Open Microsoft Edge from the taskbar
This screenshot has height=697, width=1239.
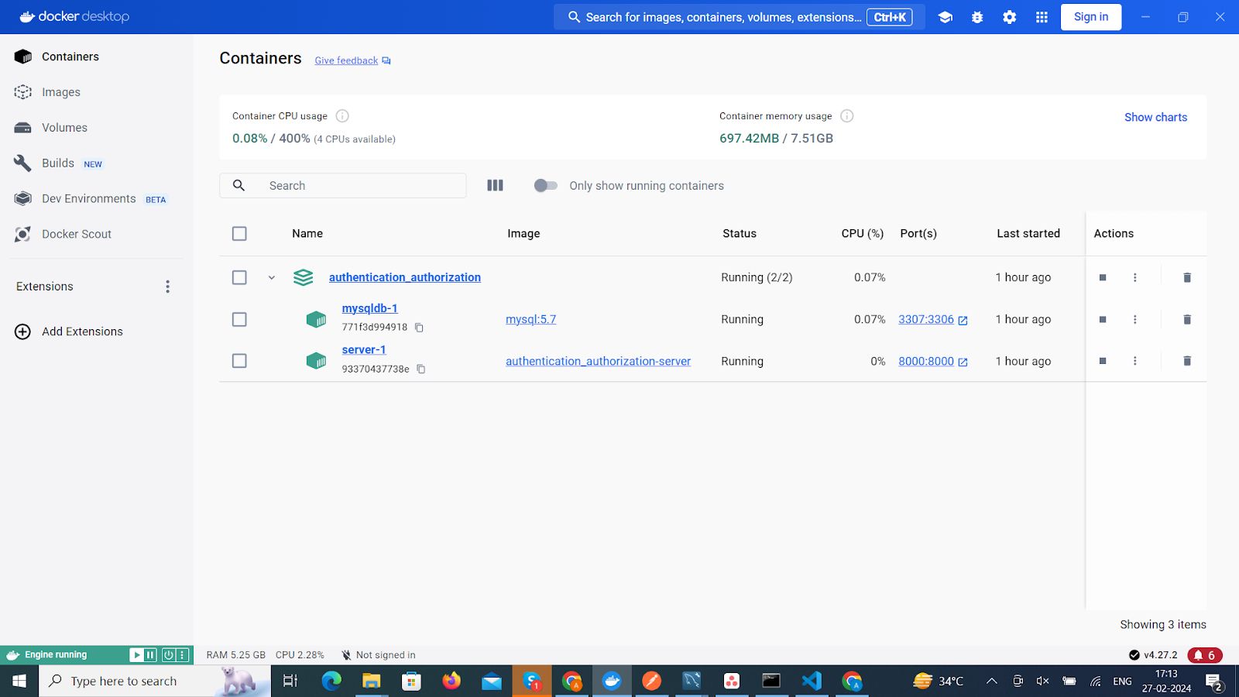(331, 681)
